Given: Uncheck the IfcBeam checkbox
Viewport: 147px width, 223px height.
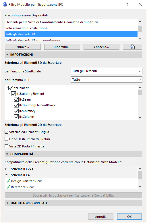Looking at the screenshot, I should [x=16, y=99].
